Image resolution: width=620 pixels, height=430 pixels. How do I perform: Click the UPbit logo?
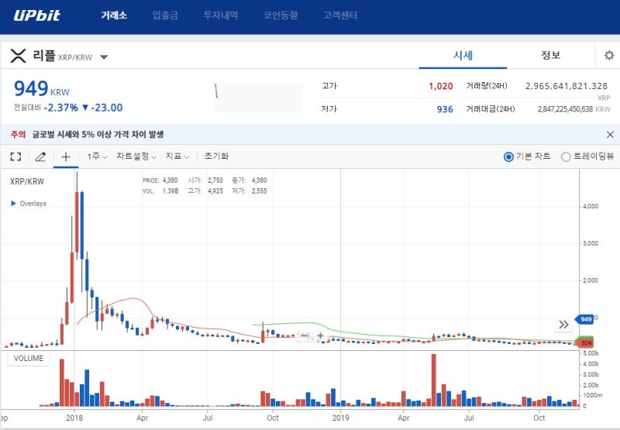pos(36,15)
